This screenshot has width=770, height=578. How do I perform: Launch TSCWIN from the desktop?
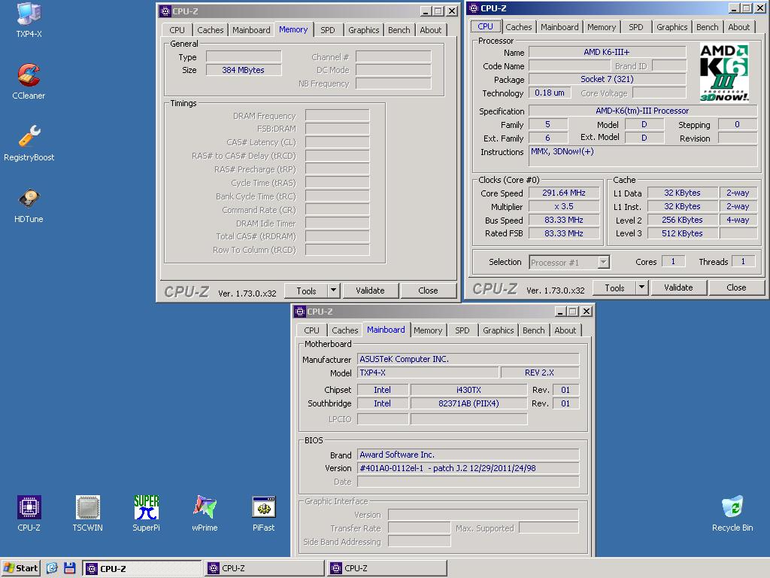pos(87,513)
